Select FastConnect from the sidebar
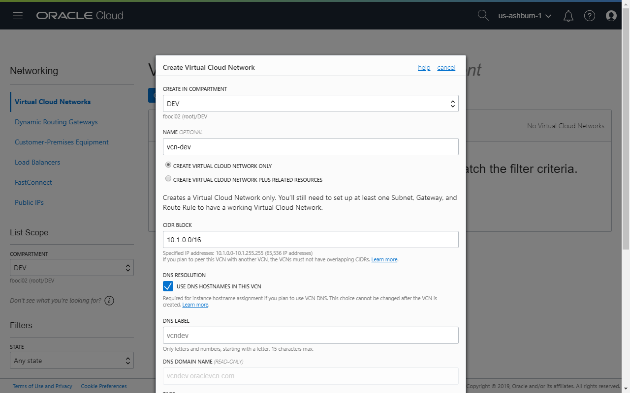The width and height of the screenshot is (630, 393). point(33,182)
